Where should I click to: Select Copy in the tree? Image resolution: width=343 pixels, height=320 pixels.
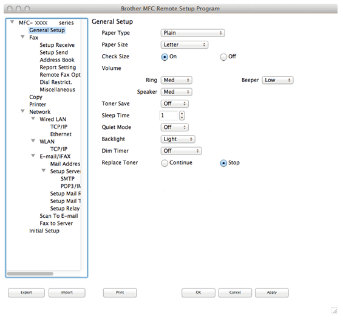click(36, 97)
